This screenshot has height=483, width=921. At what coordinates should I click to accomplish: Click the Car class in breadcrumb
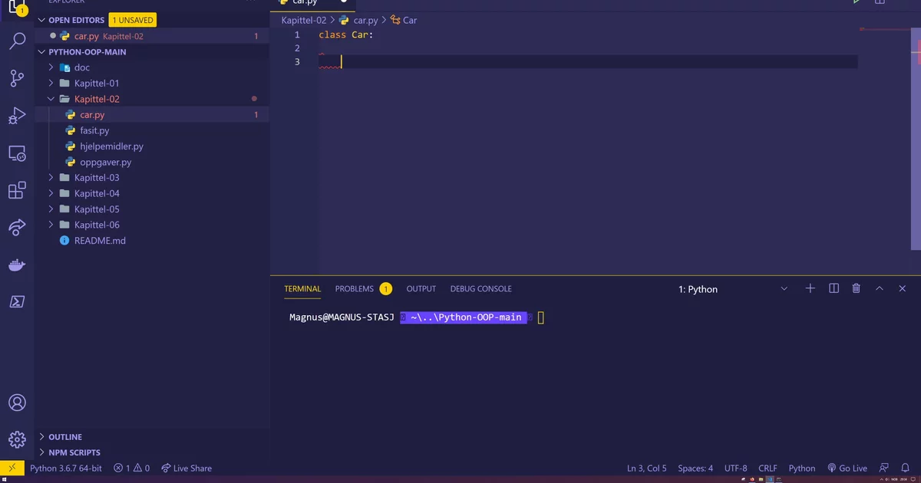point(404,20)
